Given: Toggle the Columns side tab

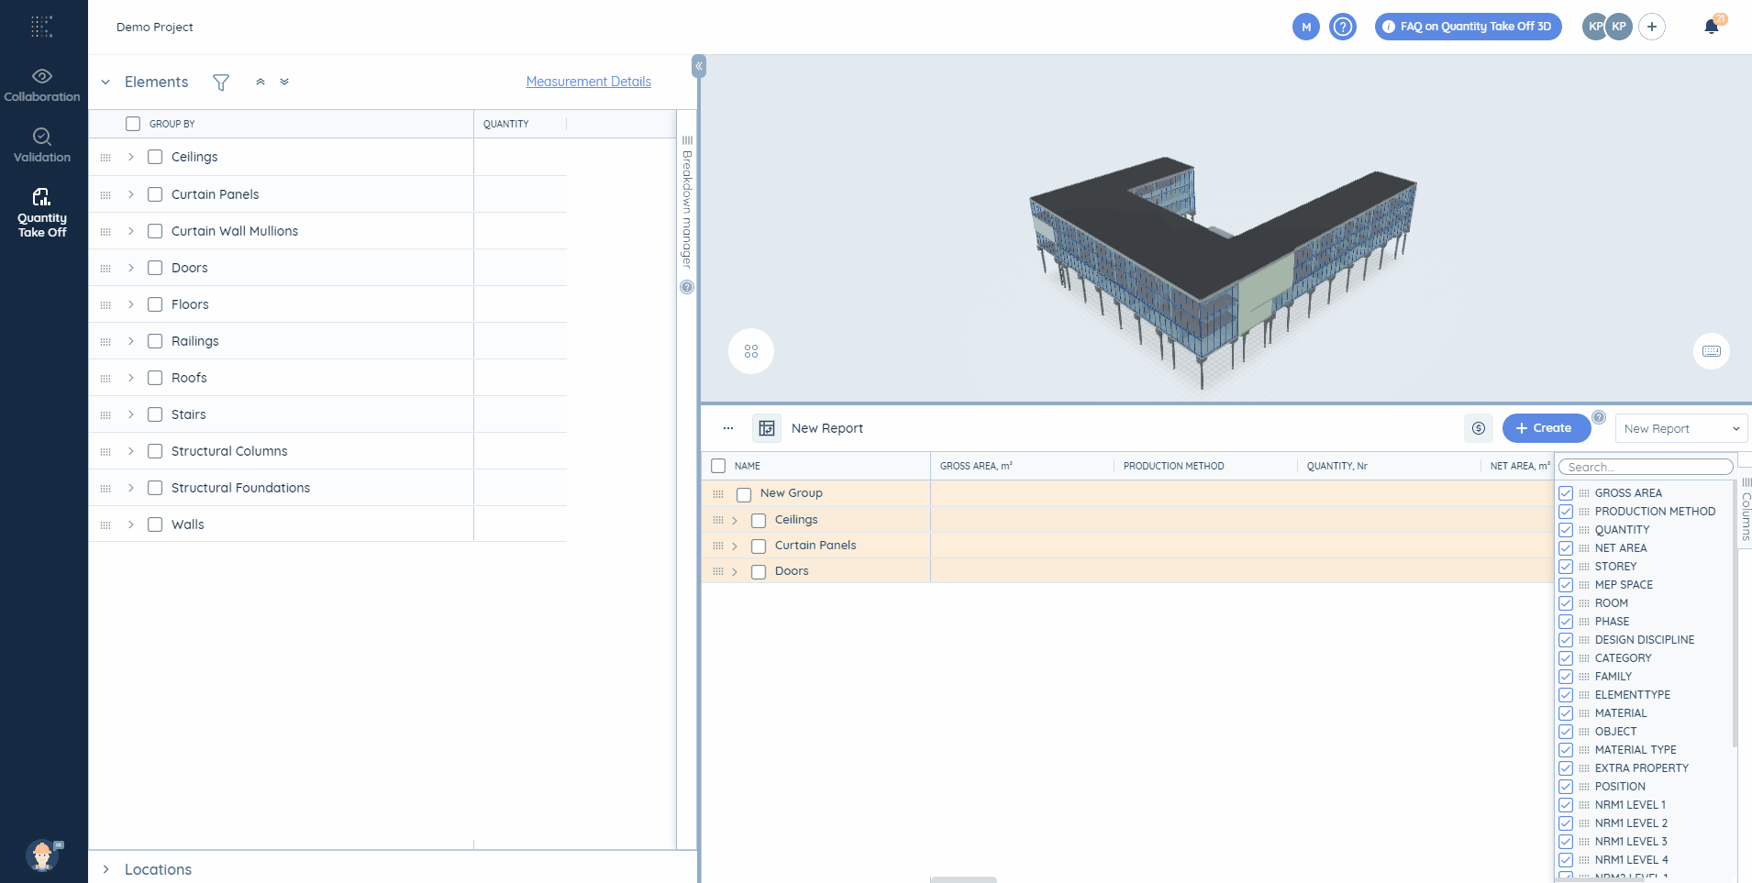Looking at the screenshot, I should point(1746,509).
